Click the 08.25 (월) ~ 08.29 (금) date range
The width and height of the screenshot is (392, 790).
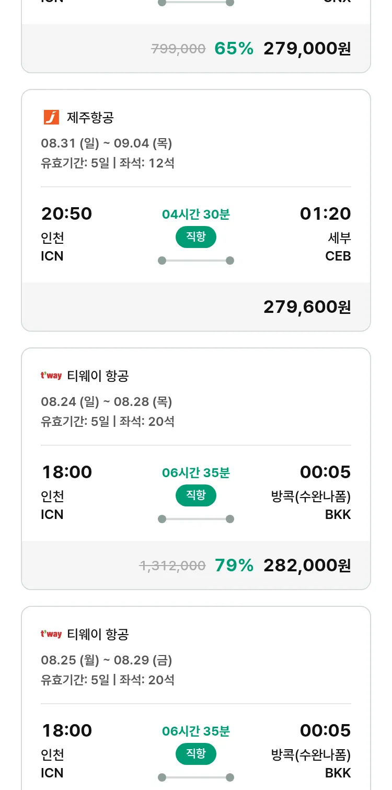[x=107, y=660]
